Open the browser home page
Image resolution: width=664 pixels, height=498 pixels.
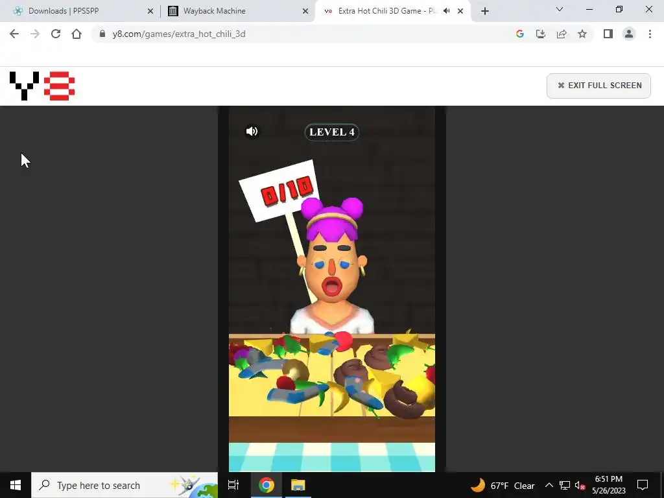pyautogui.click(x=77, y=34)
